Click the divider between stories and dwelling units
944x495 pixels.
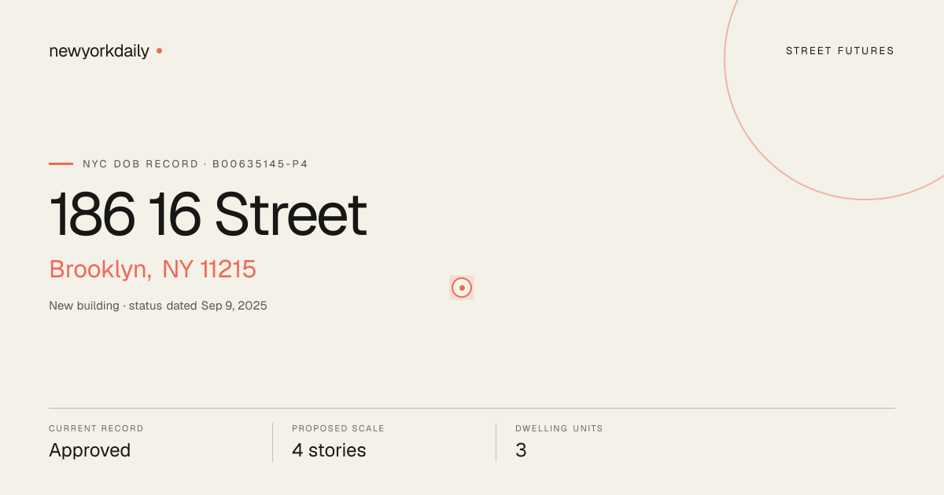496,442
